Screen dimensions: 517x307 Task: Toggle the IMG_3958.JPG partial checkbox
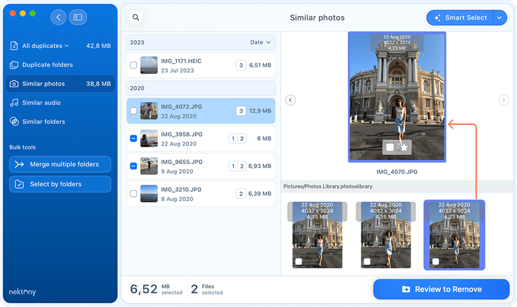click(x=133, y=139)
